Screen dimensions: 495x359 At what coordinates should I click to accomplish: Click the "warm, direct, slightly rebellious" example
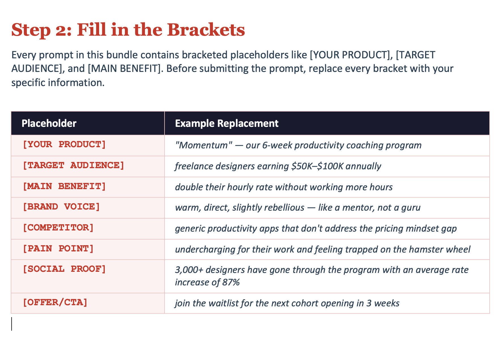pyautogui.click(x=298, y=208)
